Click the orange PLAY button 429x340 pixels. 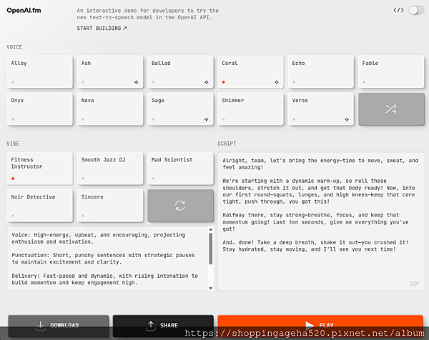(x=320, y=325)
